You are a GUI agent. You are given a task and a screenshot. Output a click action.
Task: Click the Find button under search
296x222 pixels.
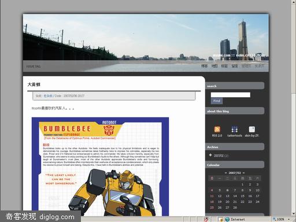point(217,101)
